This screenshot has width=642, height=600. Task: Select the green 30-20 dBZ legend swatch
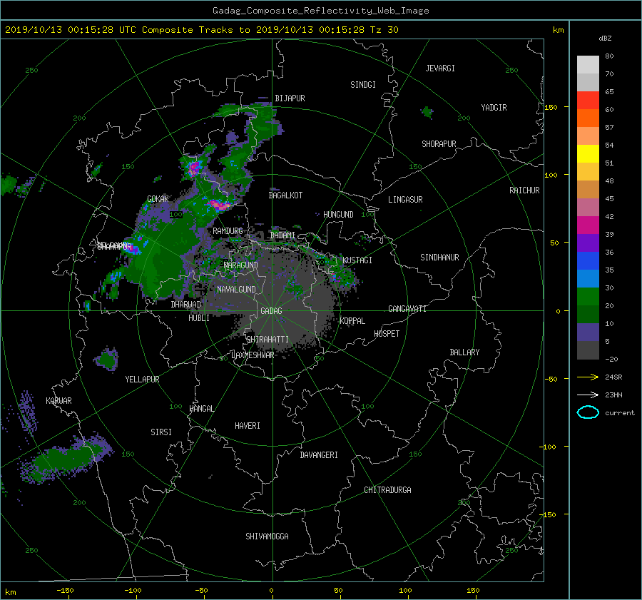point(588,297)
